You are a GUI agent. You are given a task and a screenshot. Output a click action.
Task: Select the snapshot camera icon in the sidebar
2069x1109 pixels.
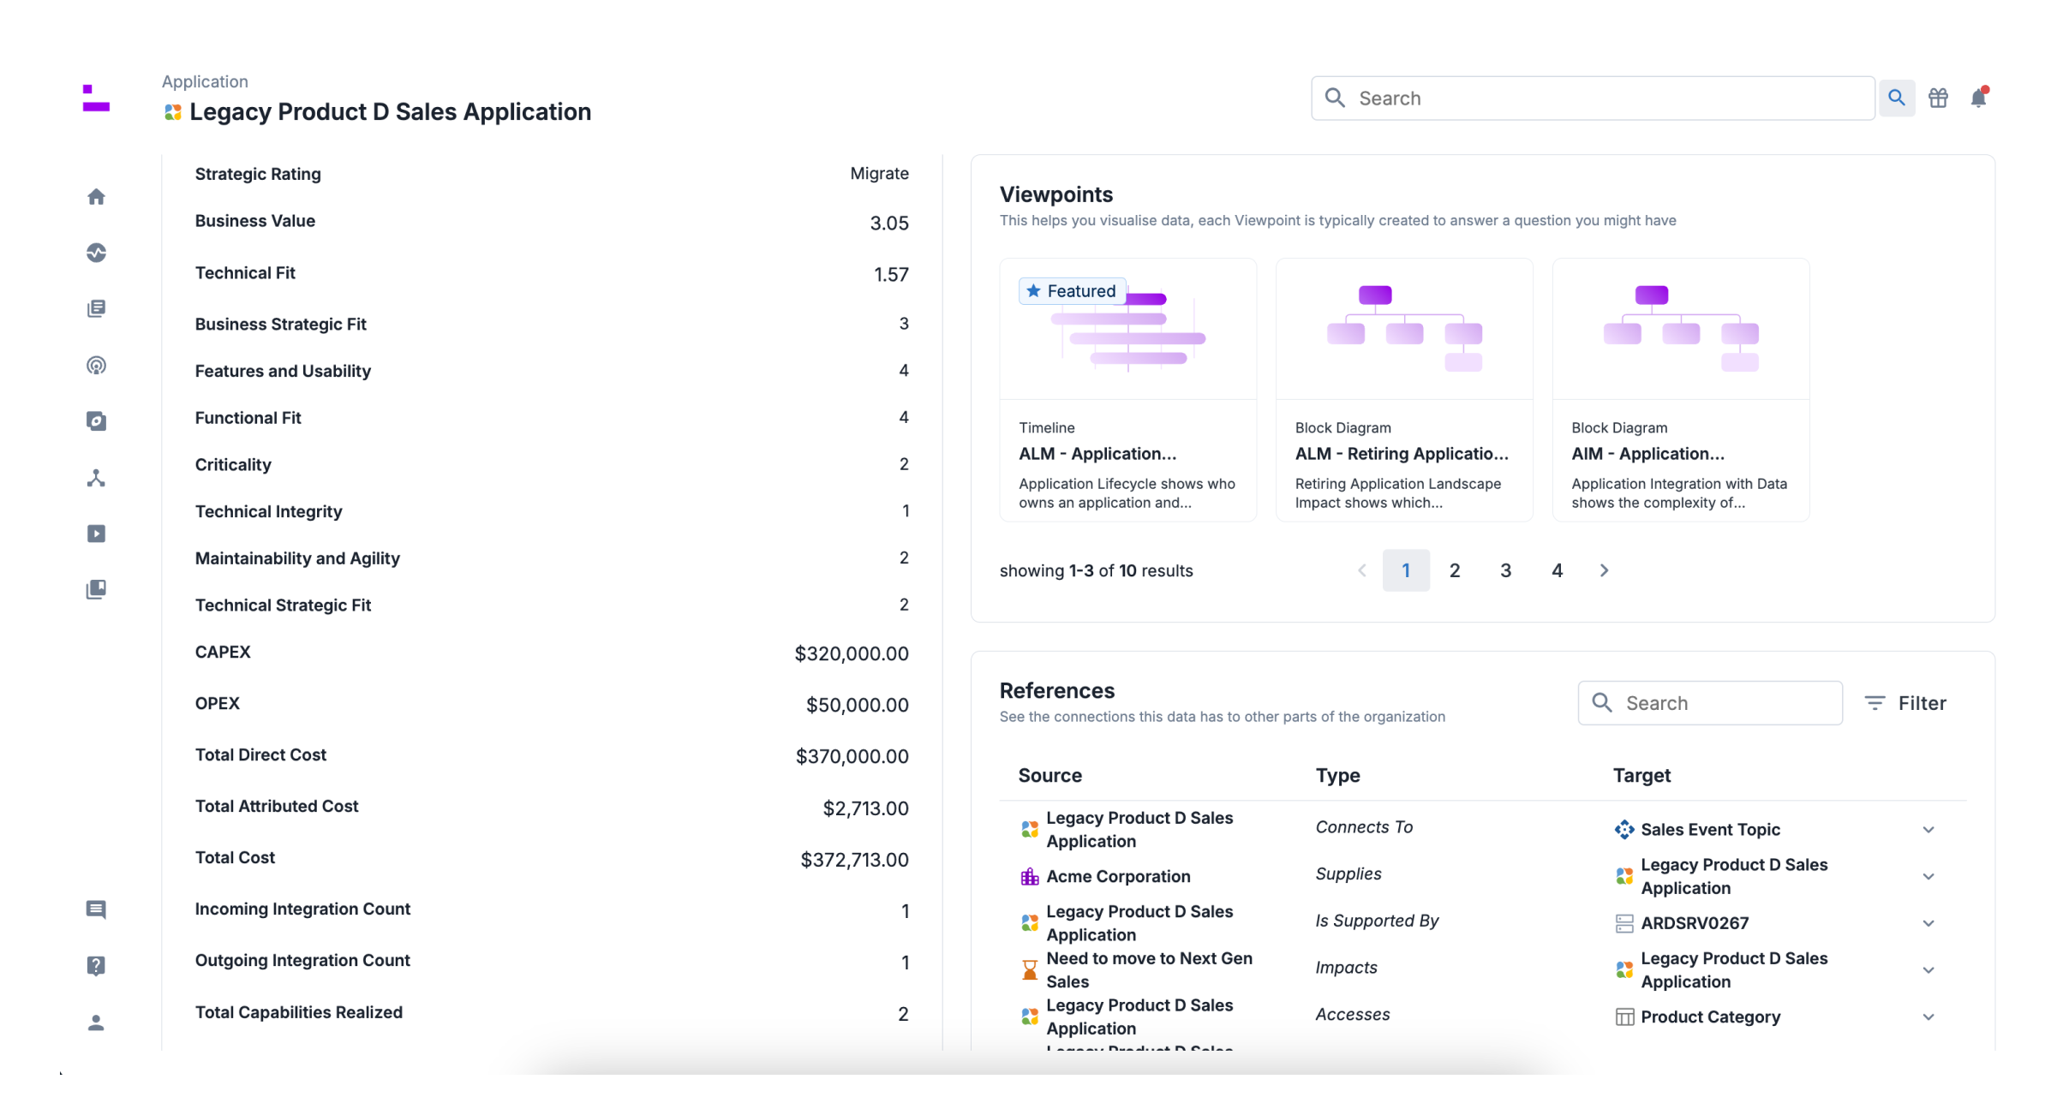97,420
